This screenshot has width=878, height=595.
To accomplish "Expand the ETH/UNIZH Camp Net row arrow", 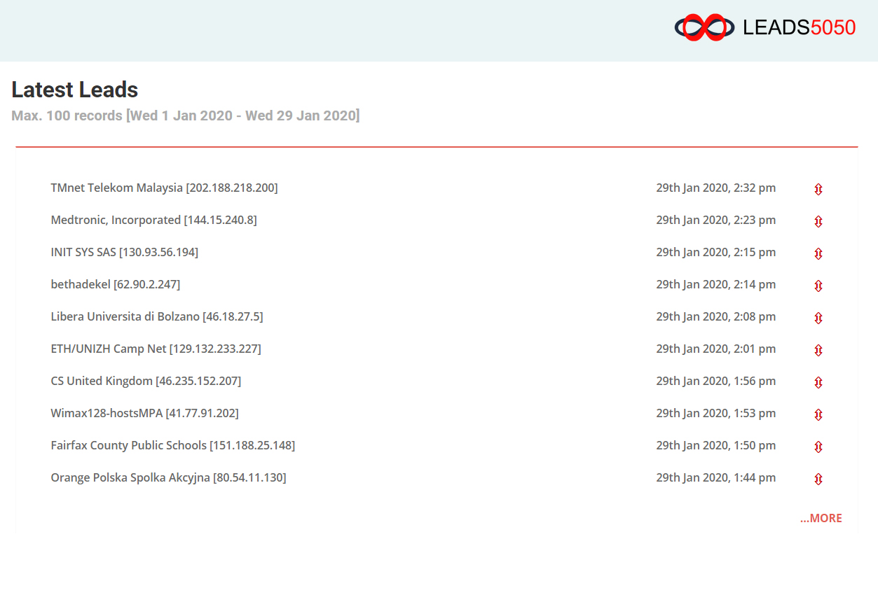I will click(x=818, y=350).
